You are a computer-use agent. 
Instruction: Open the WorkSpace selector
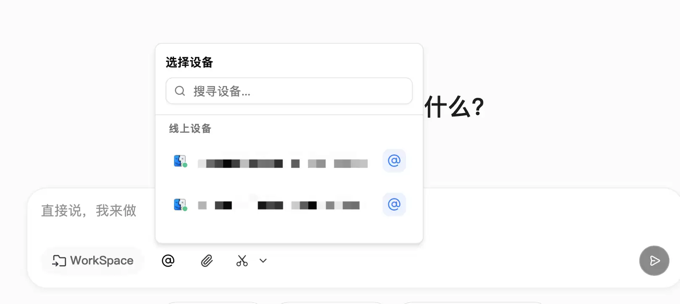click(92, 261)
